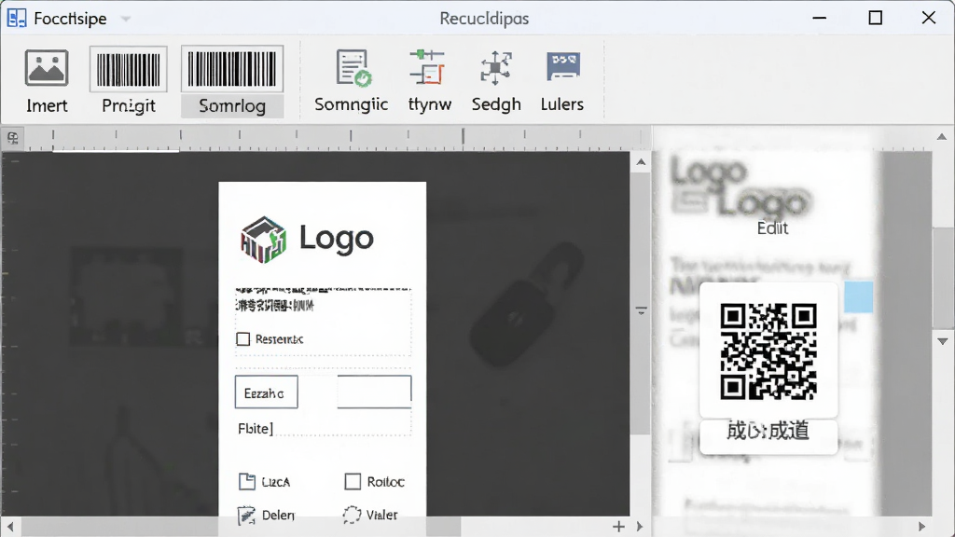Click the Focctisipe title text
Screen dimensions: 955x537
[70, 19]
